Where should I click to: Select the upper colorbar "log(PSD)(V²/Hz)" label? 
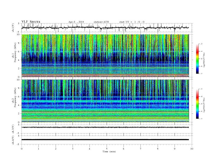pos(204,60)
